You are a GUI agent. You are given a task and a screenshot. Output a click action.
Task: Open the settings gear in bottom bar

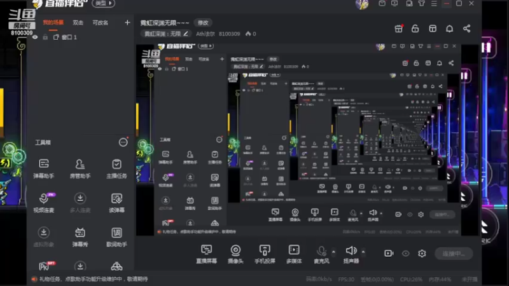click(422, 253)
